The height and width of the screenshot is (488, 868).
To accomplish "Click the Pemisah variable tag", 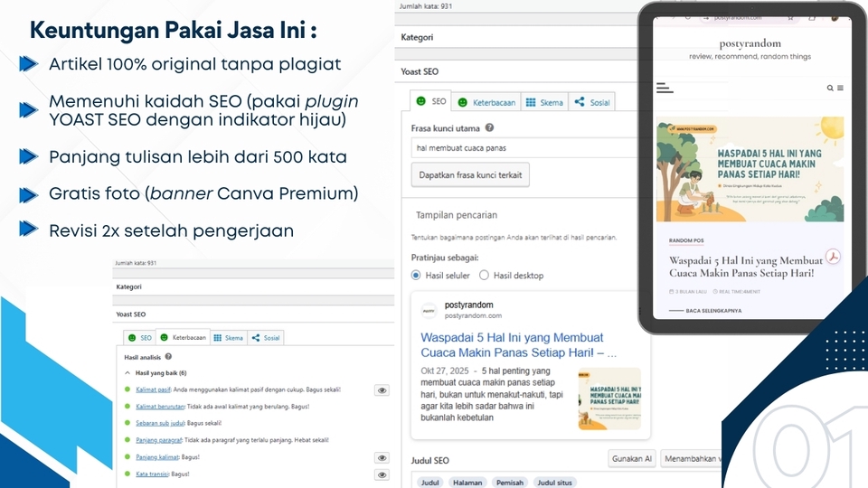I will coord(509,483).
